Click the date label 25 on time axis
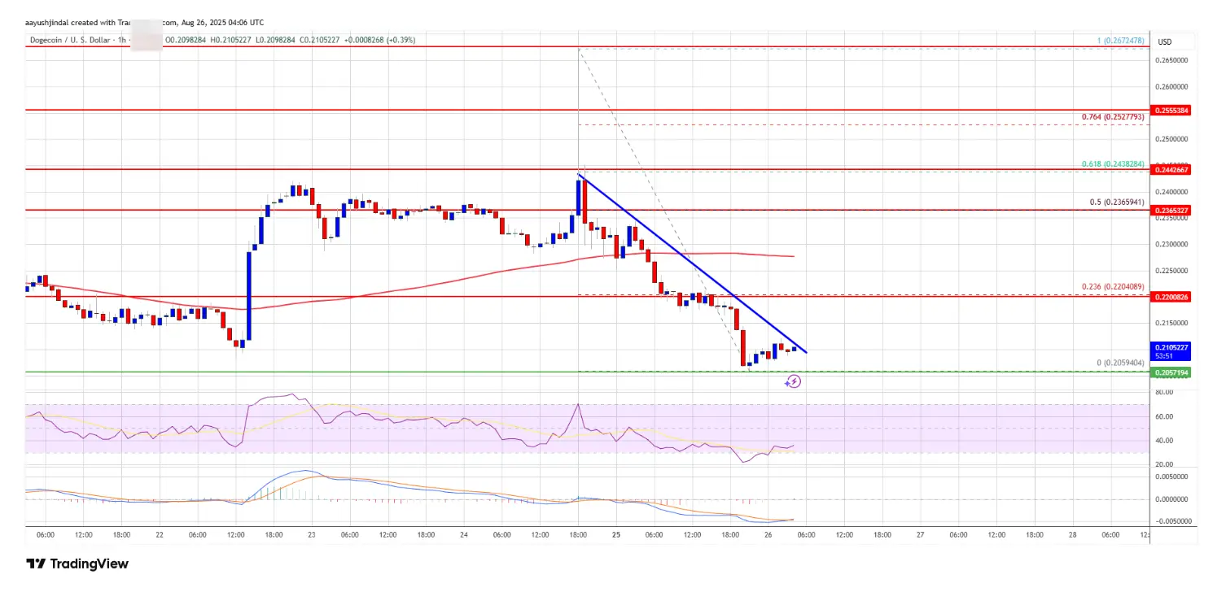The height and width of the screenshot is (592, 1226). [x=615, y=534]
